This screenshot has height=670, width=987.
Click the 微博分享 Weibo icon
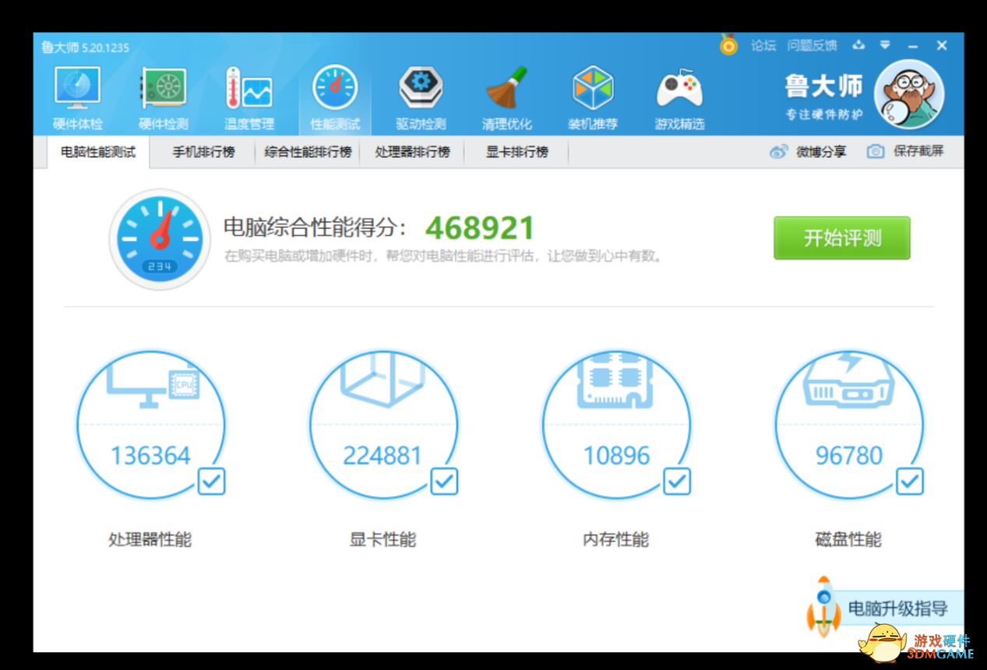tap(778, 152)
